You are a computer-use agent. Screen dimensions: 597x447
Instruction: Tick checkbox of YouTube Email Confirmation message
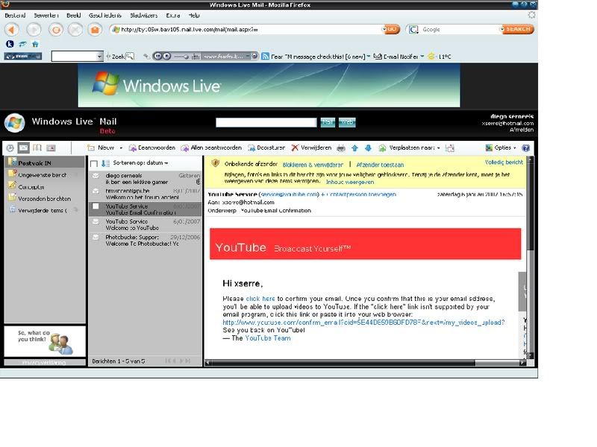[x=96, y=206]
